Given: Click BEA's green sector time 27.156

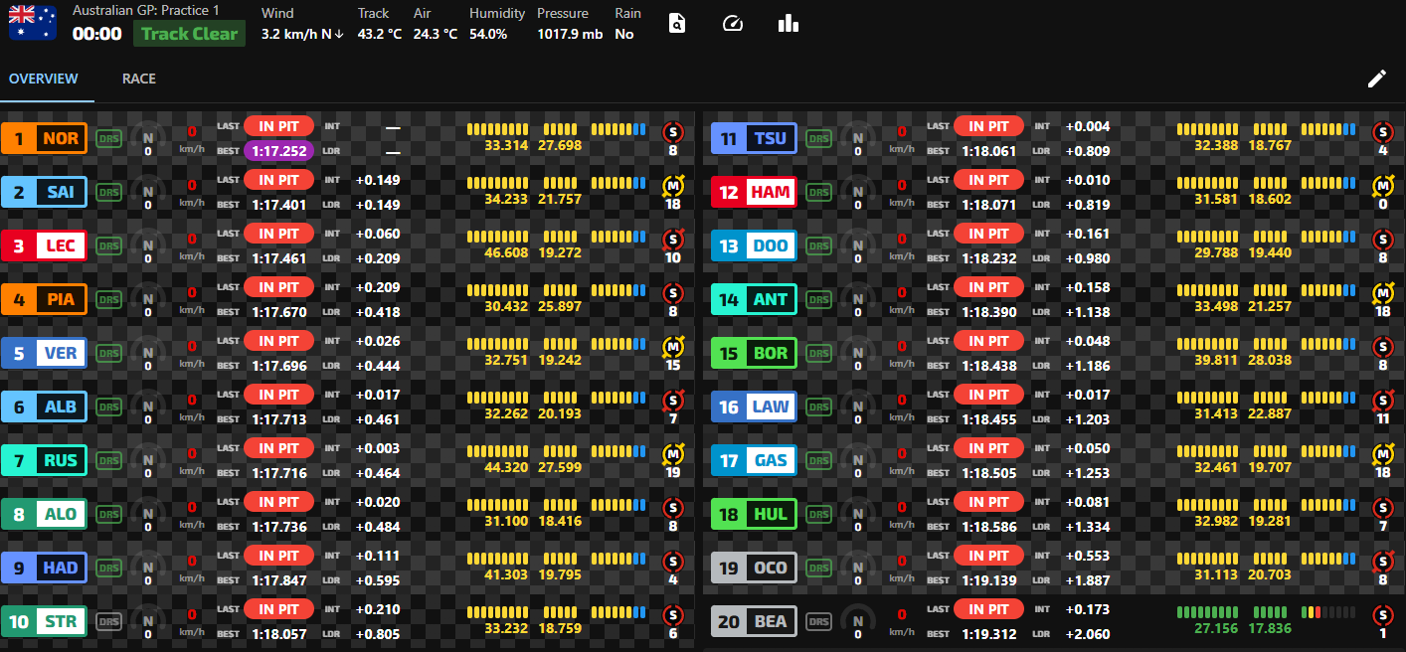Looking at the screenshot, I should [x=1216, y=629].
